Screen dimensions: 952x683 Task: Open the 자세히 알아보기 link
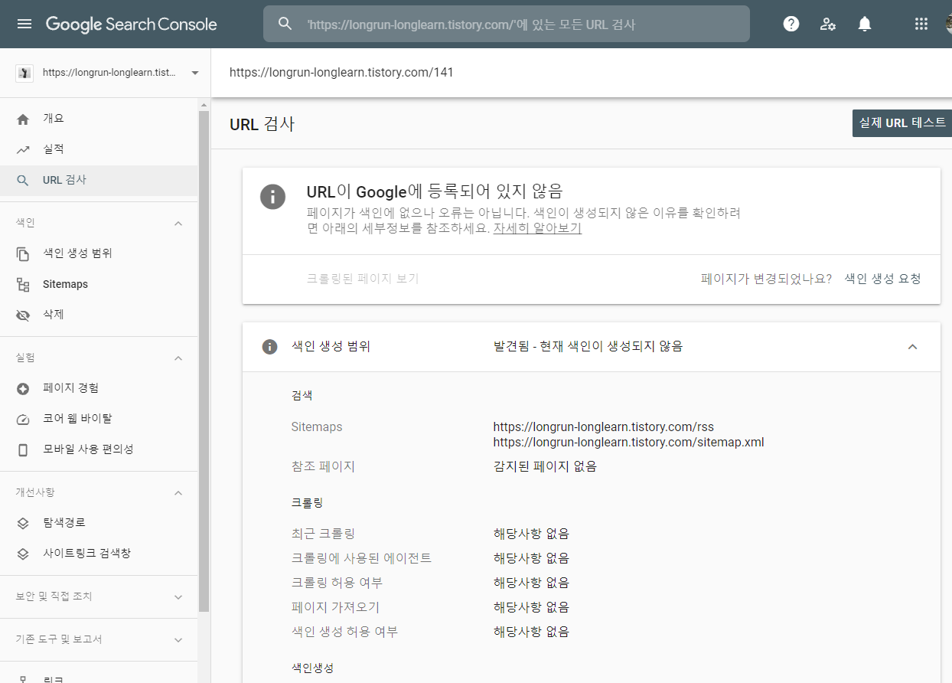537,228
